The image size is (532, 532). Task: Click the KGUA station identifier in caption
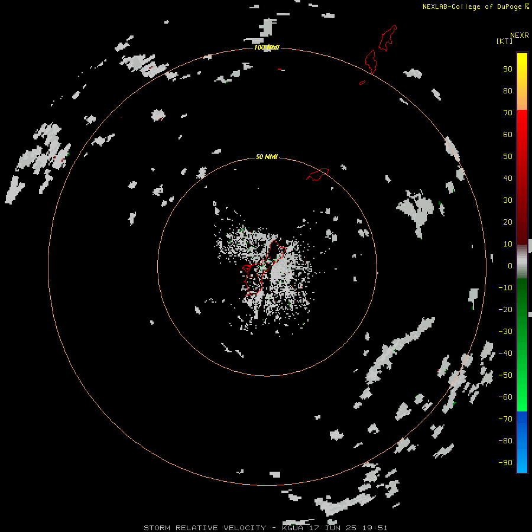click(x=293, y=528)
